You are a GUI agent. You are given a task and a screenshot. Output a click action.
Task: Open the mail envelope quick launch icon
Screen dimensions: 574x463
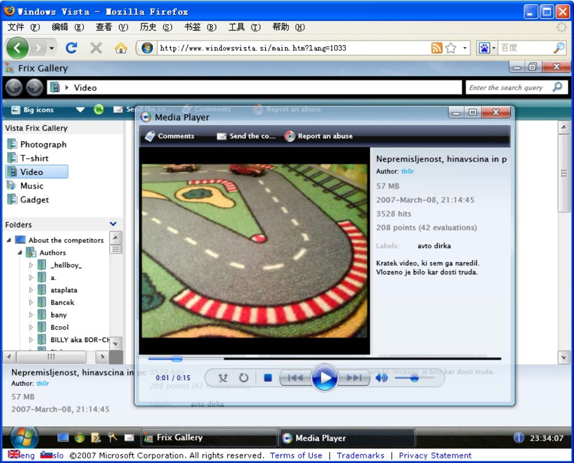(129, 438)
